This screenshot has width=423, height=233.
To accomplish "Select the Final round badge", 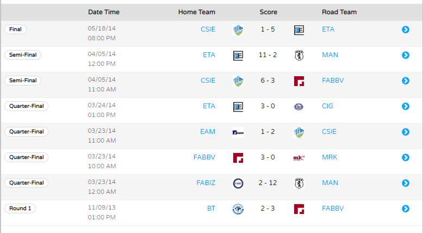I will (15, 29).
